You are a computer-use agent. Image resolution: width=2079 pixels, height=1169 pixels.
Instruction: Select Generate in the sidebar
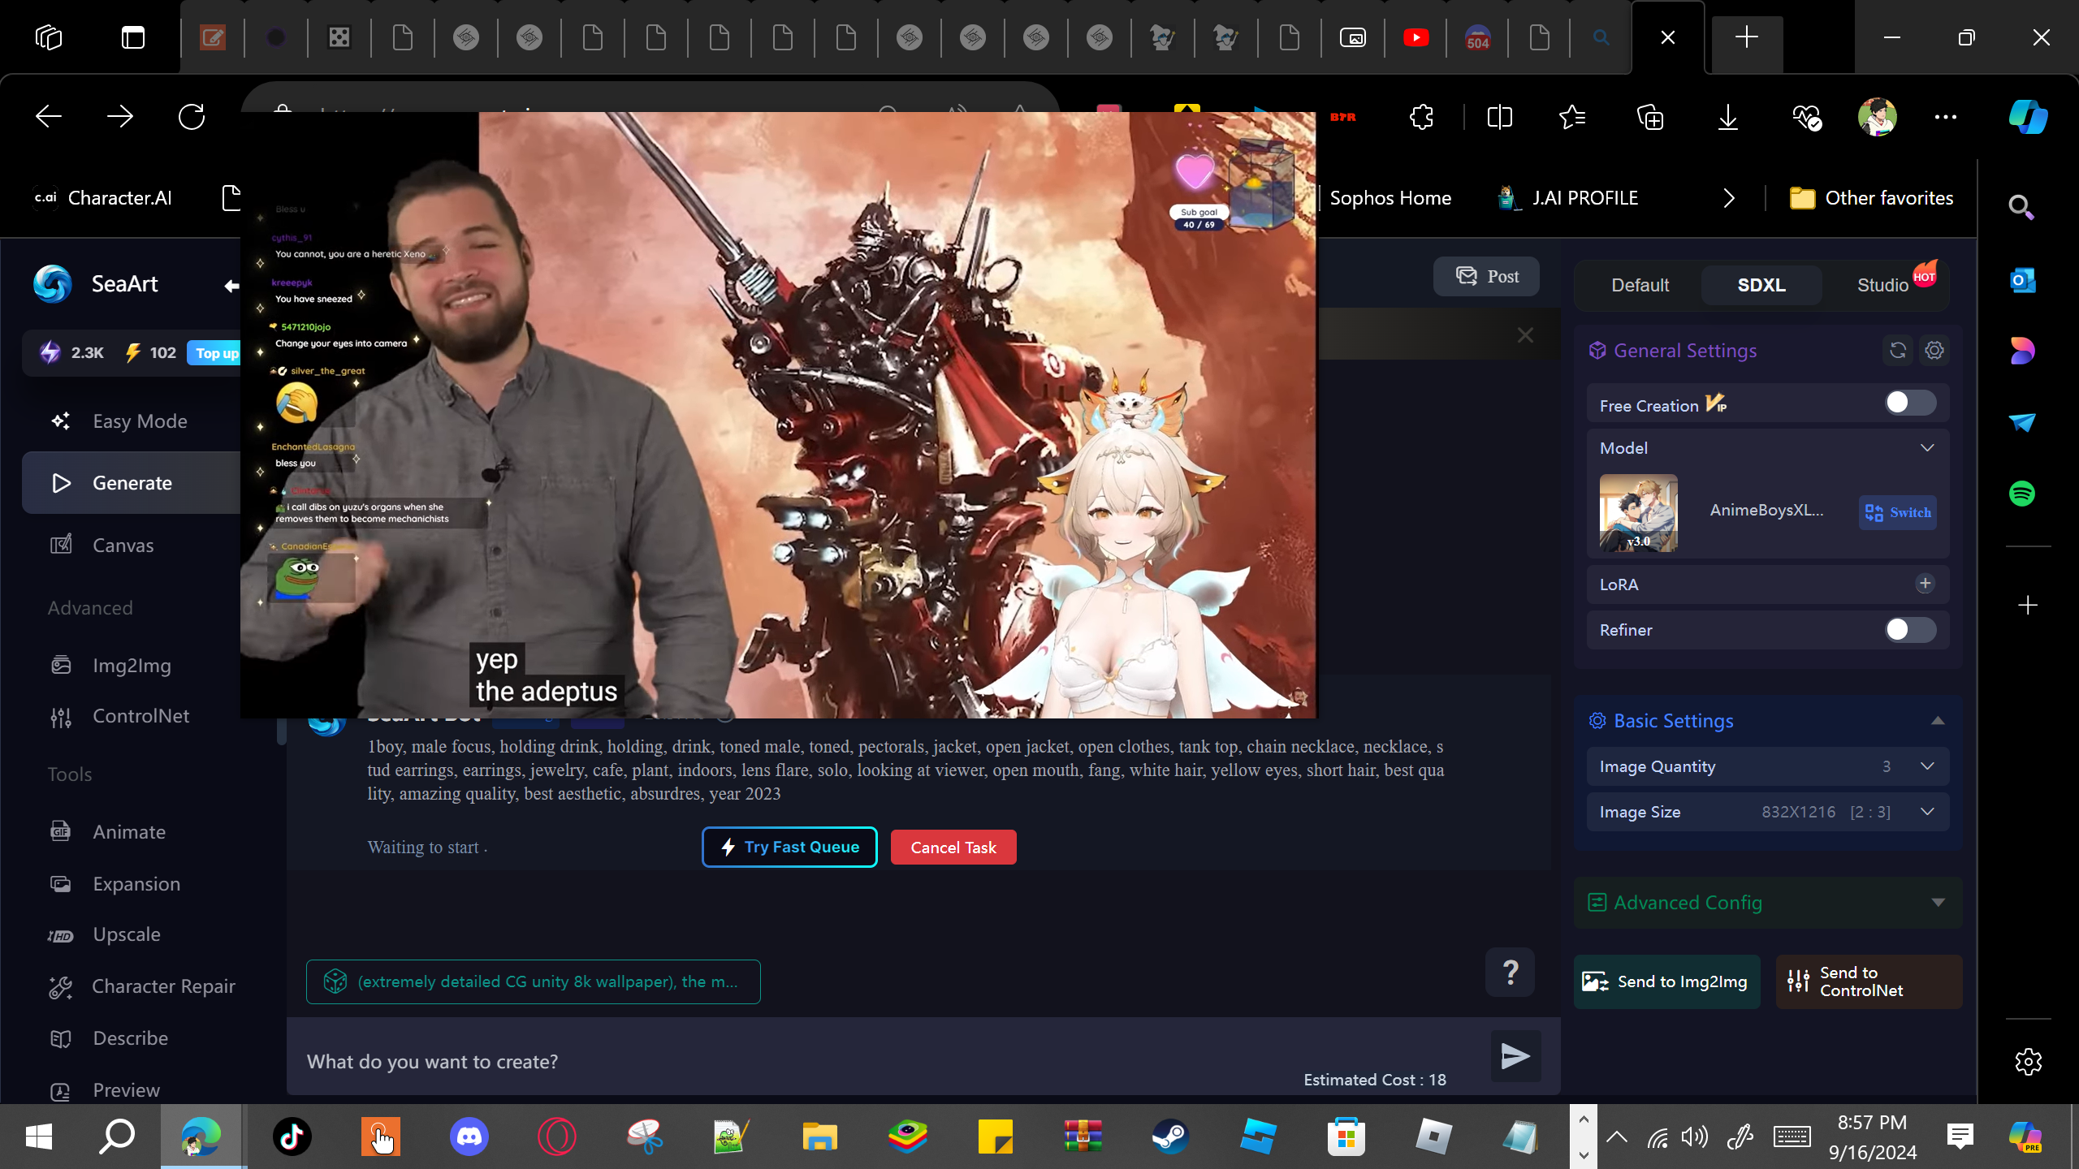[132, 483]
